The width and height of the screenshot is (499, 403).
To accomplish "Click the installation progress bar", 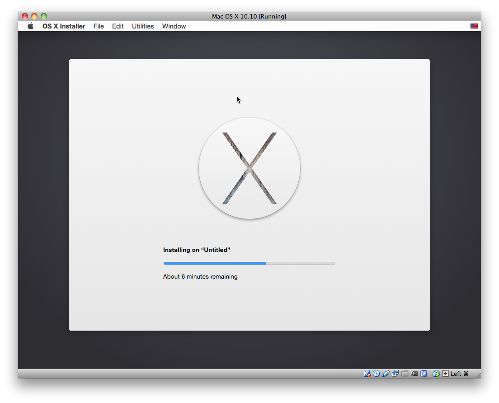I will click(249, 263).
